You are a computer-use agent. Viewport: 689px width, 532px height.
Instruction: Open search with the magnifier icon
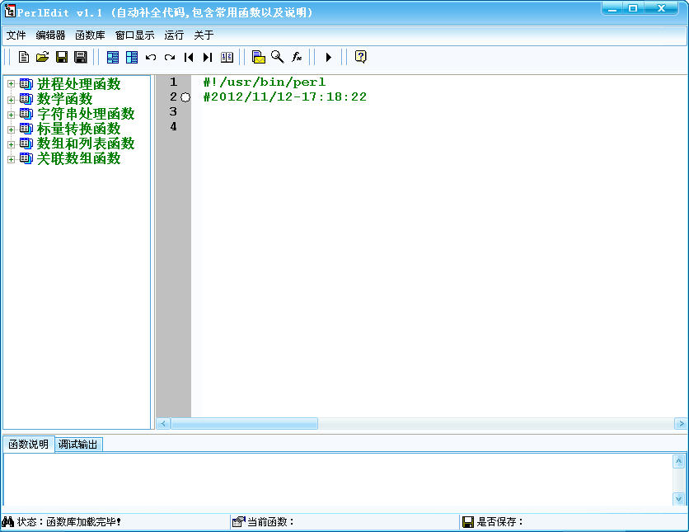(277, 57)
